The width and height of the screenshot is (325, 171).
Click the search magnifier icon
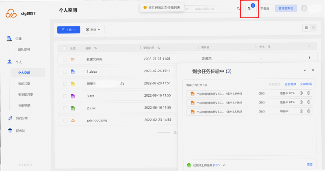point(238,9)
